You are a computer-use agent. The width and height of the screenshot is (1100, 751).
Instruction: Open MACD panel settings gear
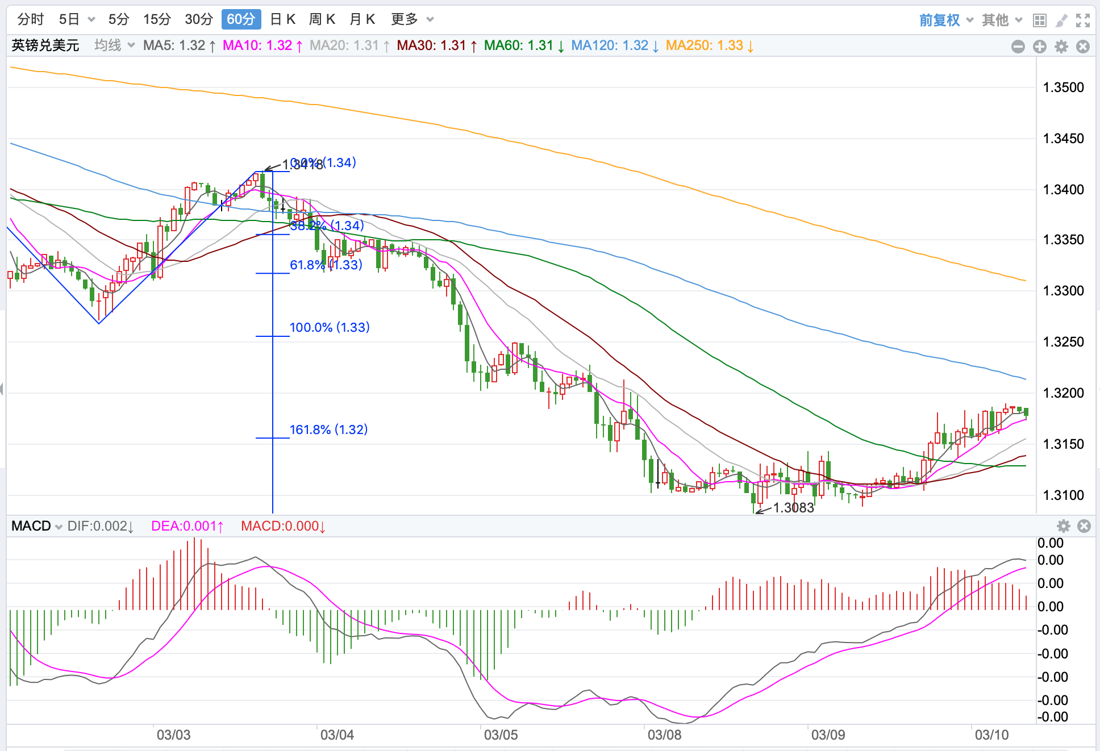[1064, 526]
